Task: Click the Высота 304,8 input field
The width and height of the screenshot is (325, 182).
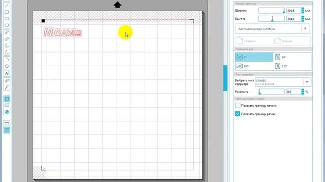Action: 294,19
